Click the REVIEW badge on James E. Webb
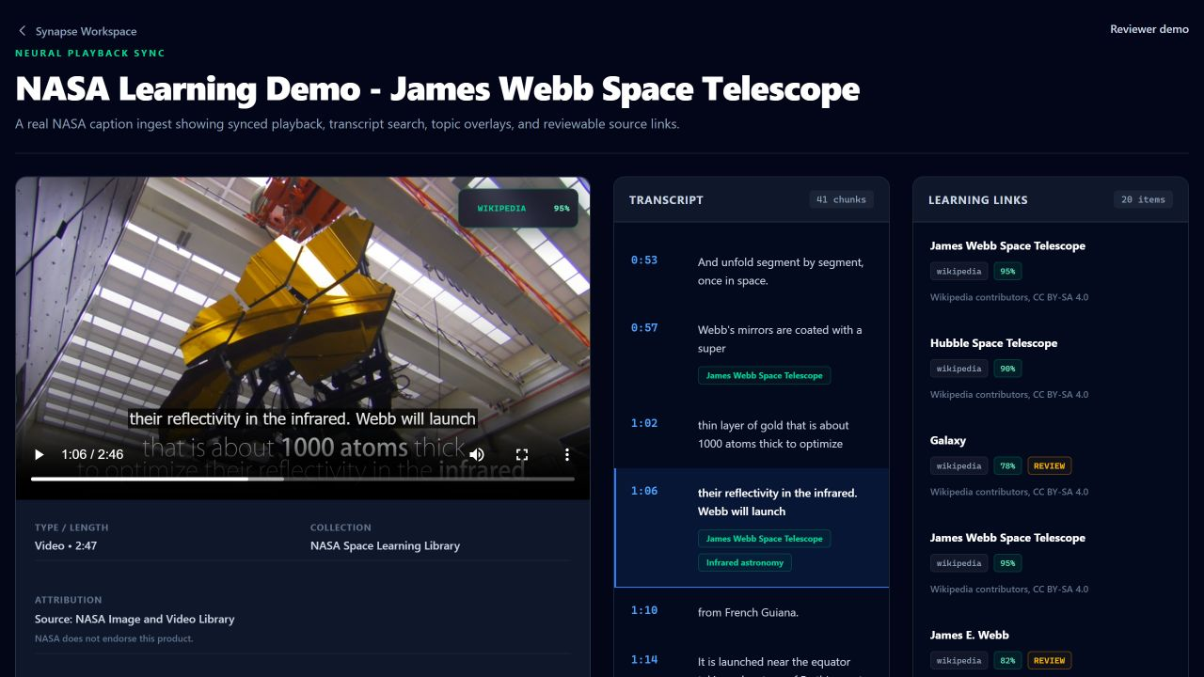The width and height of the screenshot is (1204, 677). pyautogui.click(x=1050, y=661)
